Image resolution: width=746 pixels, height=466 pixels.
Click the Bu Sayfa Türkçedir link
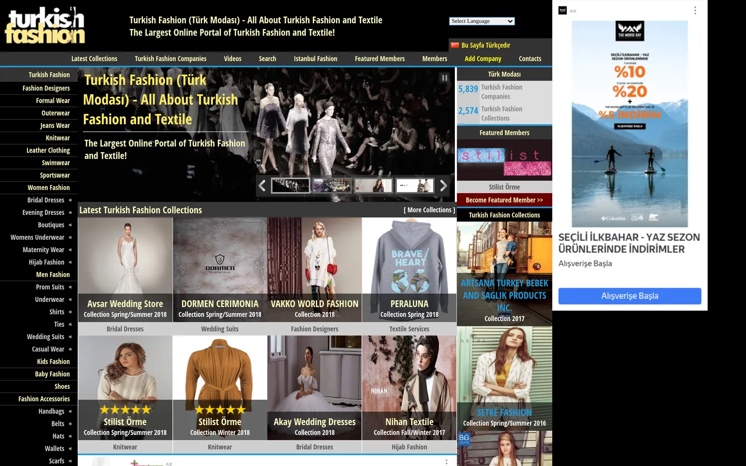[x=486, y=46]
